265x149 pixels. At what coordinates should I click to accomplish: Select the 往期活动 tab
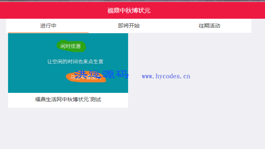pyautogui.click(x=209, y=26)
